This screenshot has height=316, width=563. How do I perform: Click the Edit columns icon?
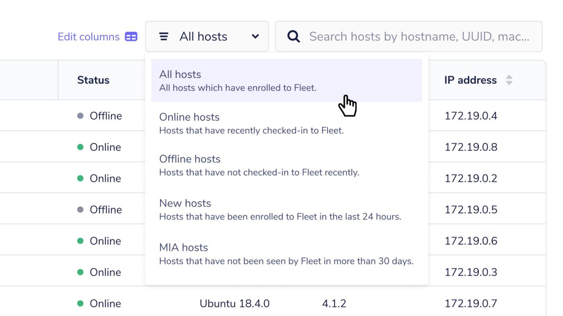coord(131,37)
